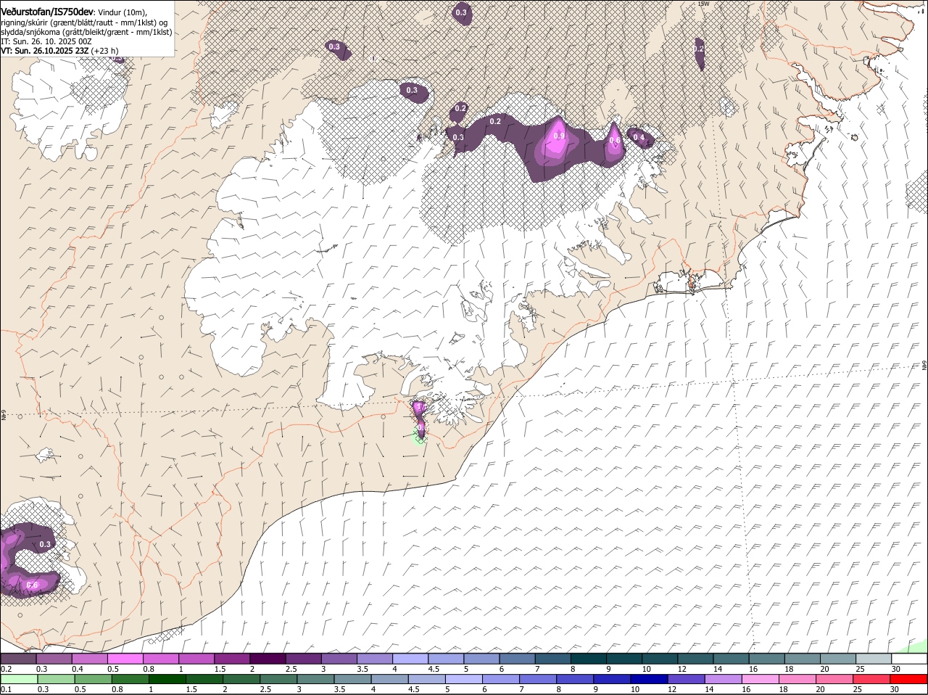Pick the violet 14 rain scale swatch
Viewport: 928px width, 695px height.
coord(725,679)
